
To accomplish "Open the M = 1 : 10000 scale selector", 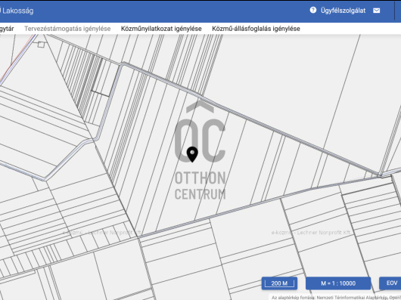I will (x=338, y=283).
